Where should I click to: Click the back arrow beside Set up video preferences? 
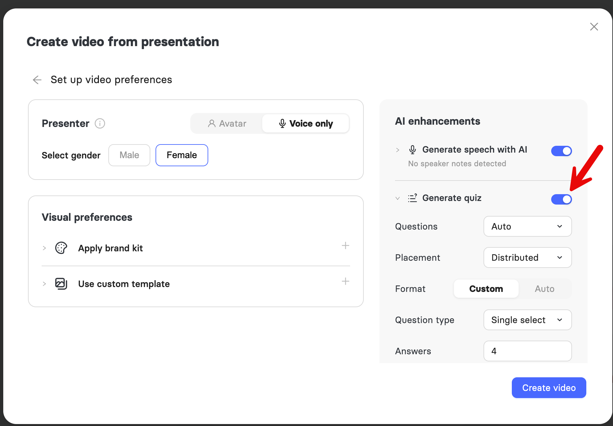pyautogui.click(x=37, y=80)
